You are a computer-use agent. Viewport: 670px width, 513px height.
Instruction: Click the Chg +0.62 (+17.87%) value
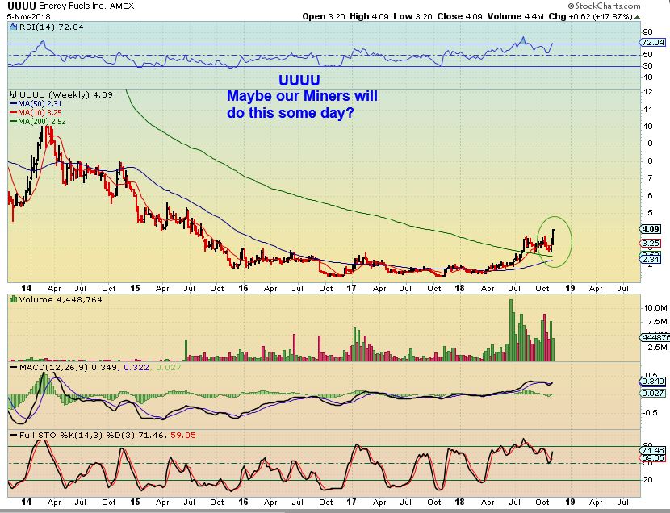pos(591,17)
